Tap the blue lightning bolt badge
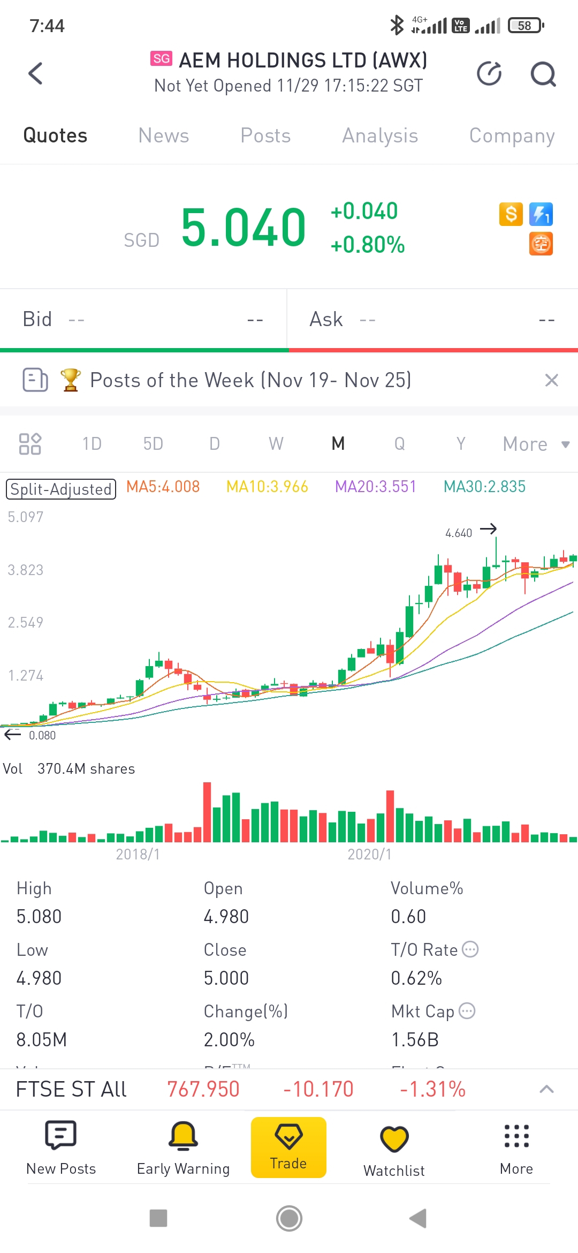This screenshot has height=1253, width=578. (x=541, y=214)
